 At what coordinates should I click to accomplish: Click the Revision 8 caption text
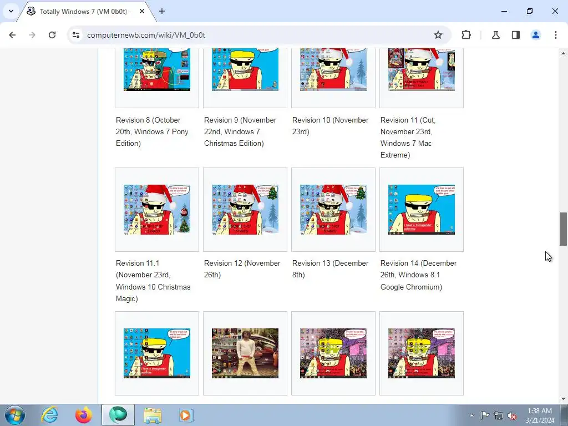coord(152,131)
